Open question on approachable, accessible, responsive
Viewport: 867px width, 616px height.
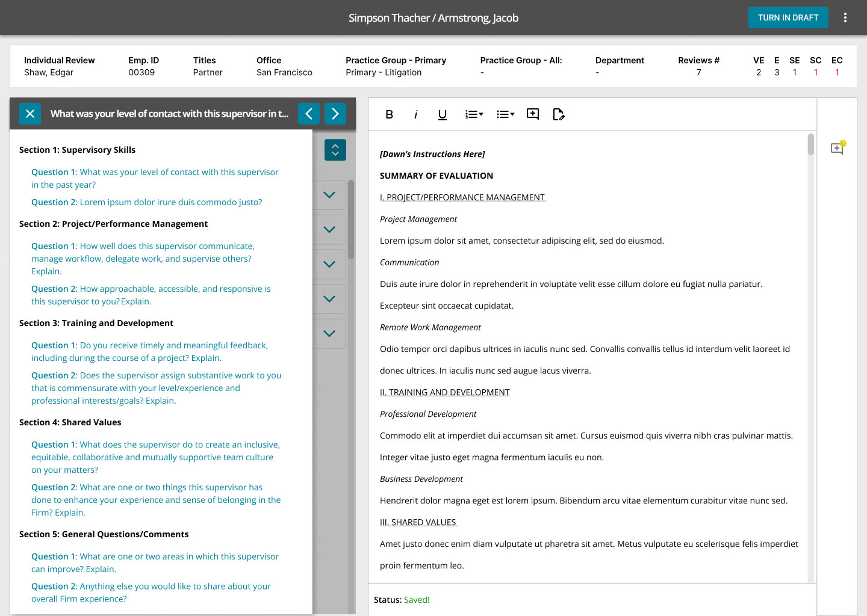click(x=151, y=295)
